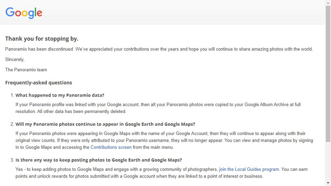The image size is (331, 186).
Task: Click the answer about earning points and rewards
Action: coord(161,173)
